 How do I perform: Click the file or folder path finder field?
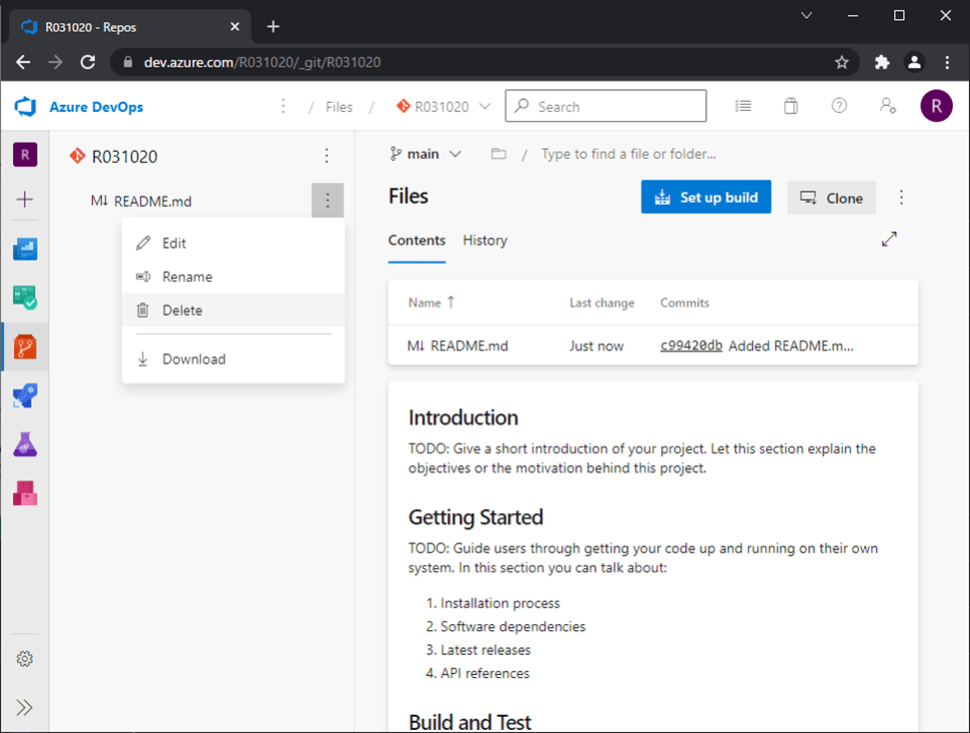point(628,154)
